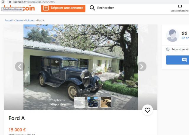The height and width of the screenshot is (135, 189).
Task: Click the browser address bar URL
Action: (x=34, y=2)
